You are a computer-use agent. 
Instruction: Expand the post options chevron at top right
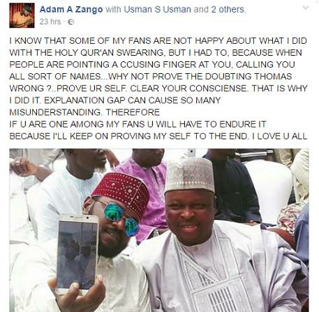[x=305, y=8]
